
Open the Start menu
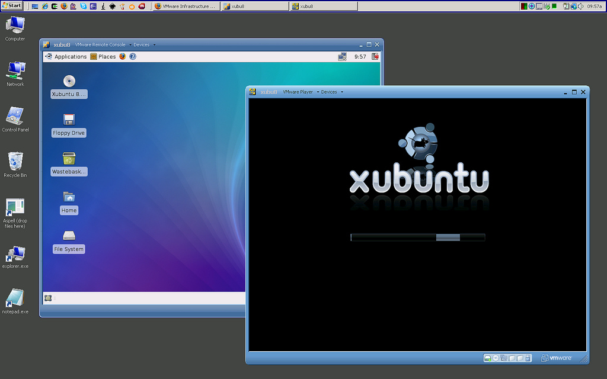[12, 6]
